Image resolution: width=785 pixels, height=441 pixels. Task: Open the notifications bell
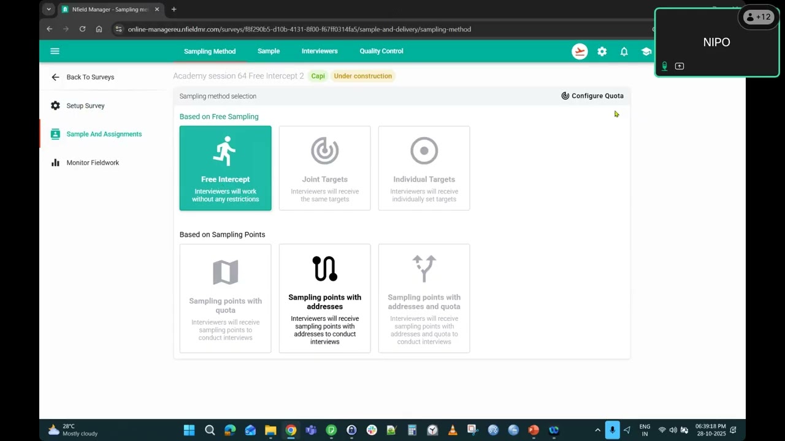point(624,51)
